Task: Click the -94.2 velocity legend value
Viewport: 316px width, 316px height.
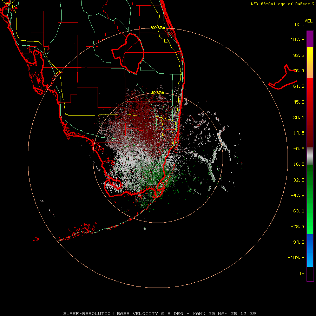Action: point(297,242)
